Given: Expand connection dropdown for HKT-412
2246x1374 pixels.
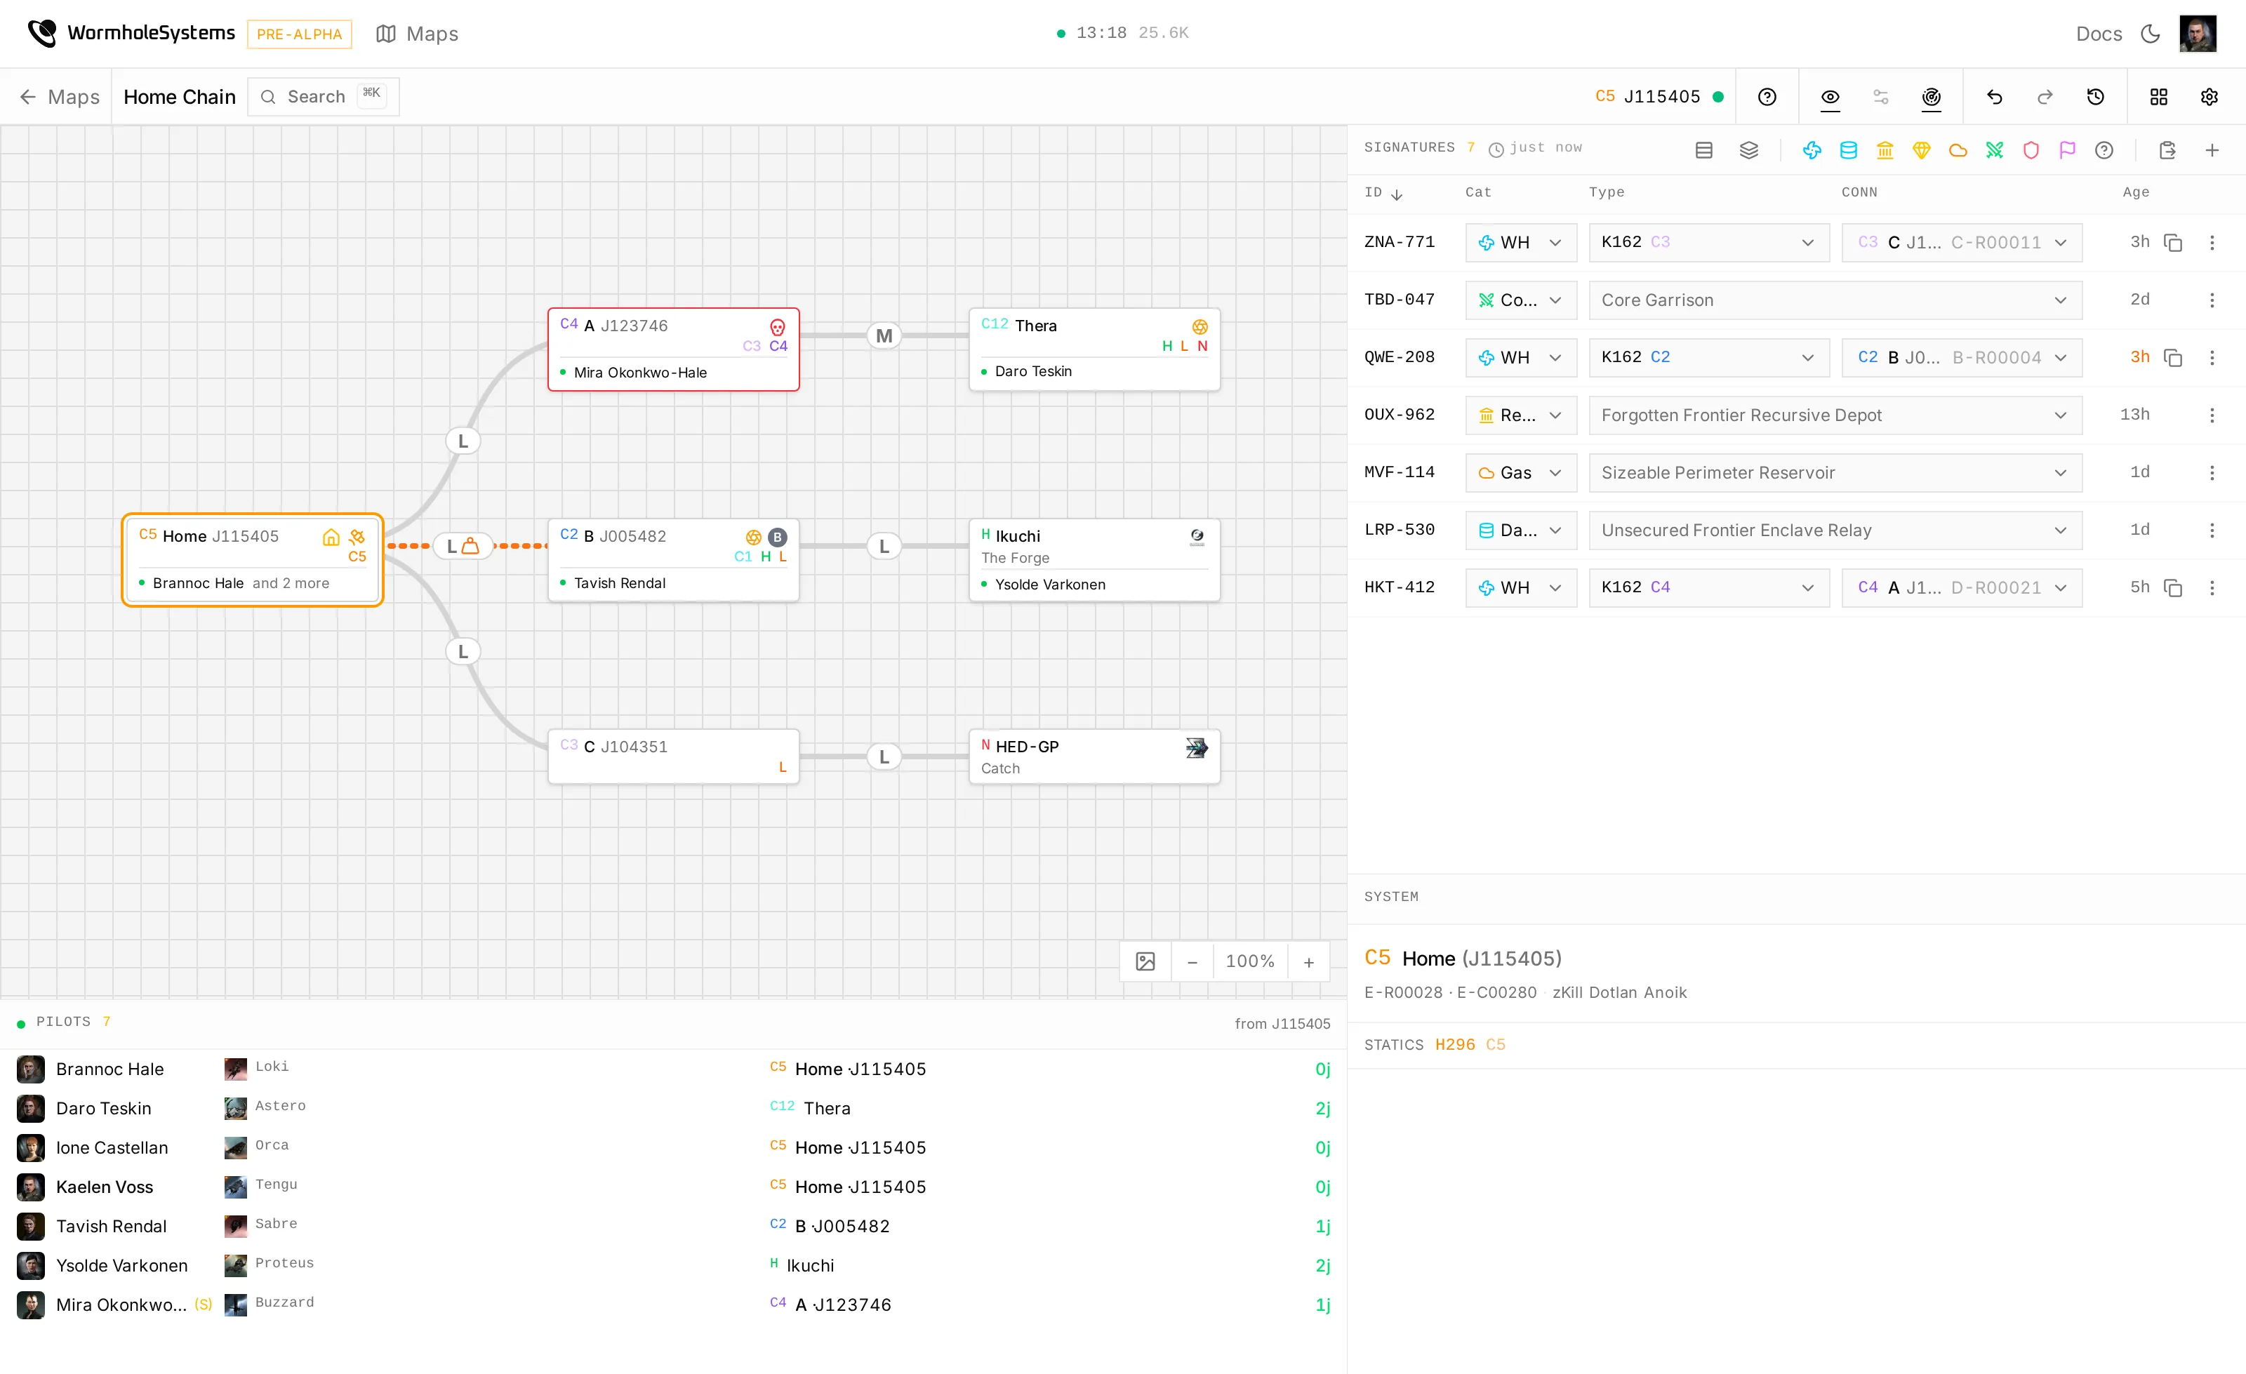Looking at the screenshot, I should 1962,587.
